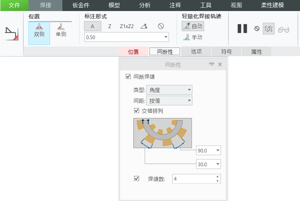Viewport: 300px width, 201px height.
Task: Click the 90.0 angle value field
Action: pos(205,150)
